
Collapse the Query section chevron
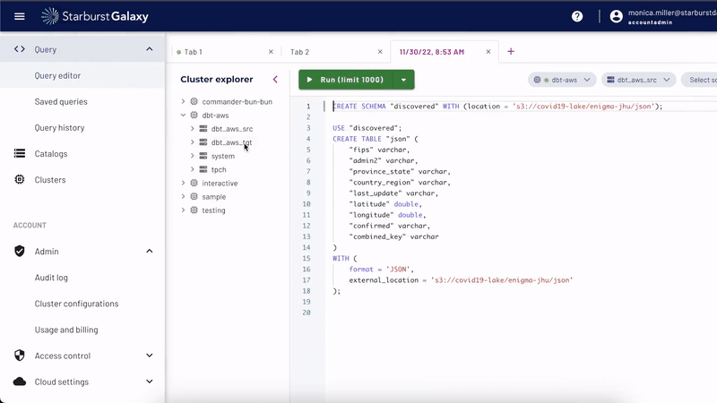click(150, 49)
